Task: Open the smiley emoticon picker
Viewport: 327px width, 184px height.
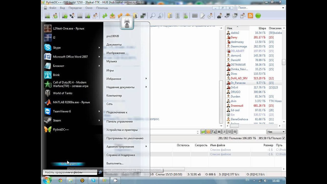Action: click(208, 132)
